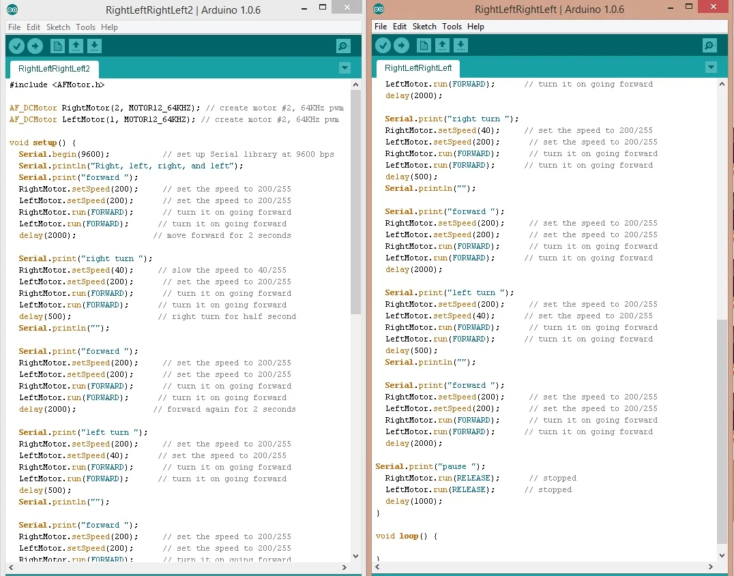Minimize the RightLeftRightLeft2 window
This screenshot has width=734, height=576.
[x=304, y=7]
